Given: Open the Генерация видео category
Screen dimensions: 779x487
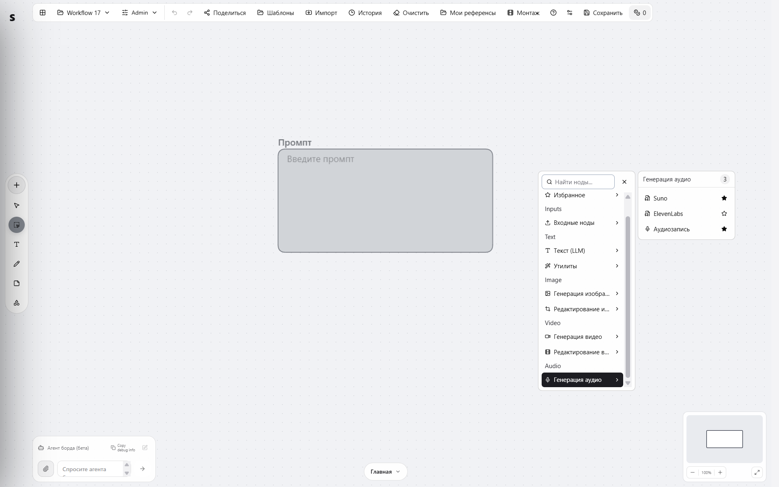Looking at the screenshot, I should point(582,337).
